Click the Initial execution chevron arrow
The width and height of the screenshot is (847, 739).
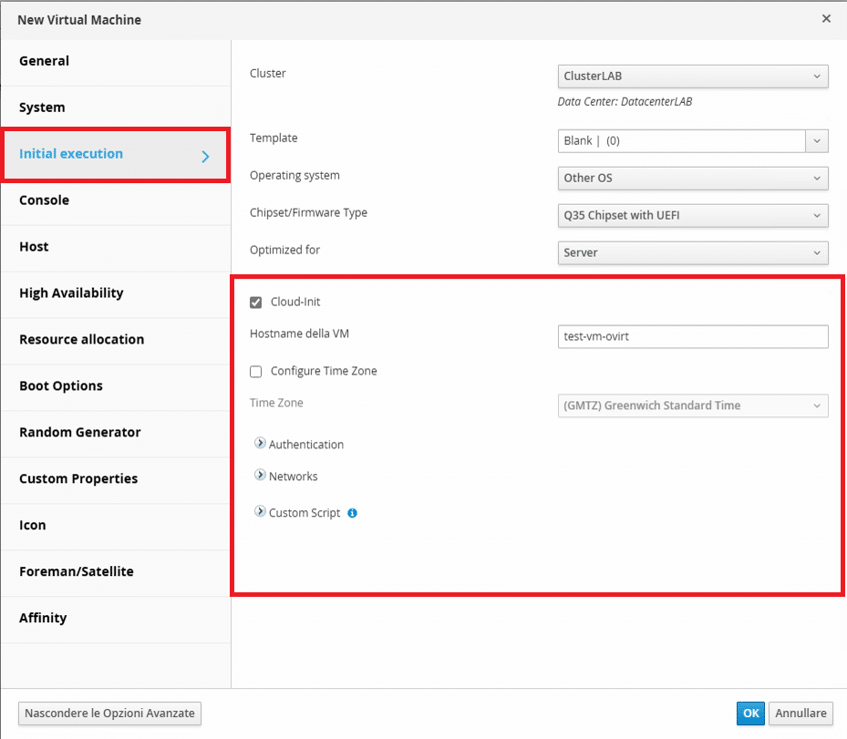point(205,157)
